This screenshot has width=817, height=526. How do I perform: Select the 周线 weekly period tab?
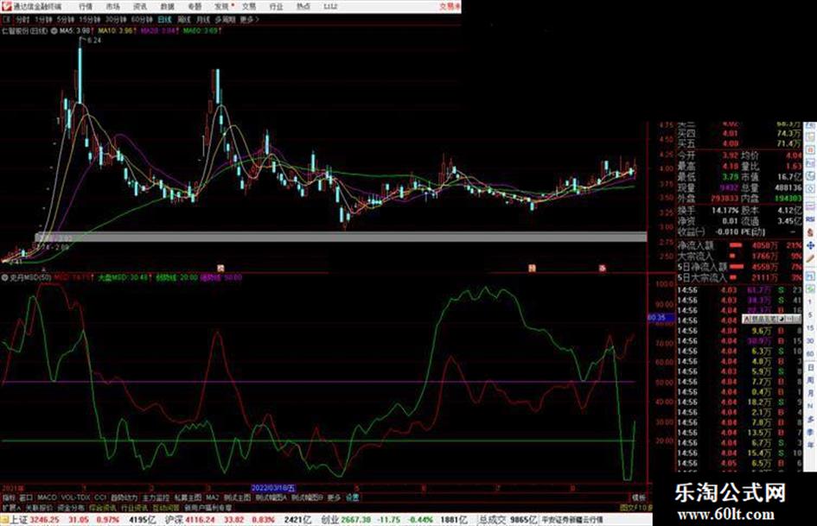point(184,19)
